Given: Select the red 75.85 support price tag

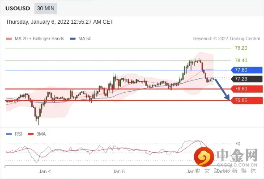Looking at the screenshot, I should [247, 101].
